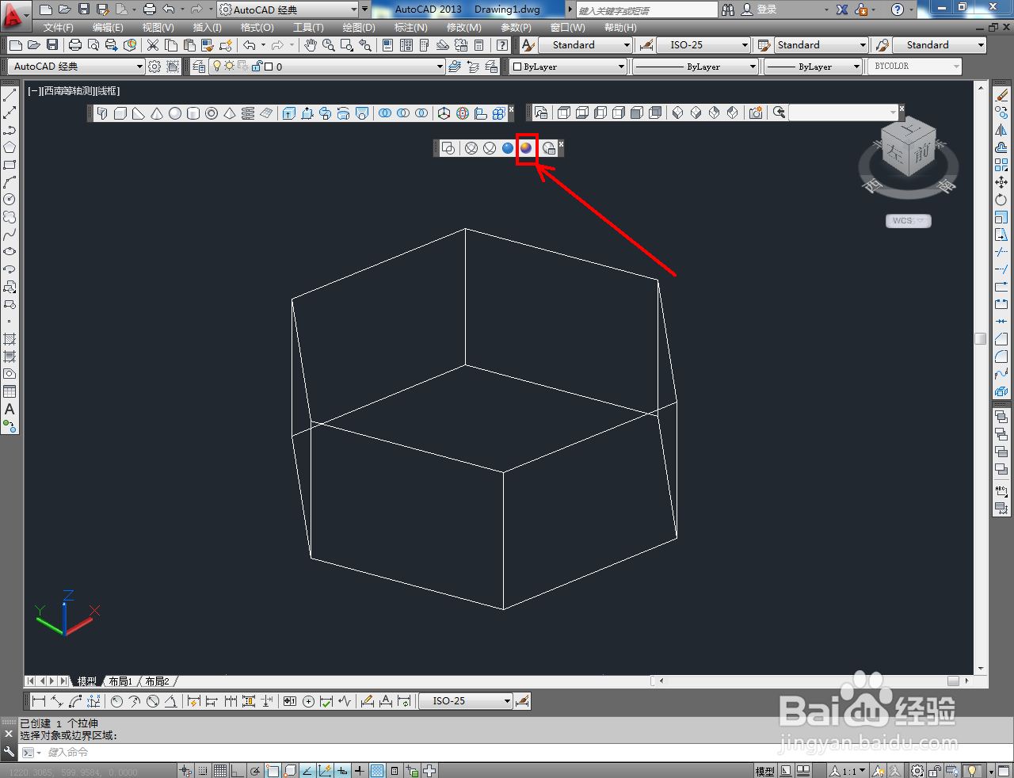This screenshot has height=778, width=1014.
Task: Click the Plot printer icon
Action: click(75, 45)
